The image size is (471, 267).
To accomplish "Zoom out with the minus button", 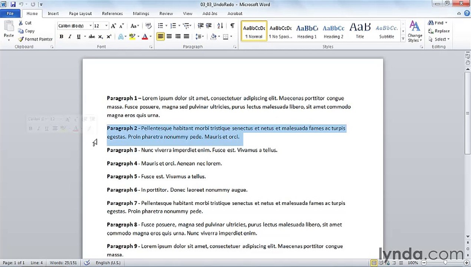I will point(423,263).
